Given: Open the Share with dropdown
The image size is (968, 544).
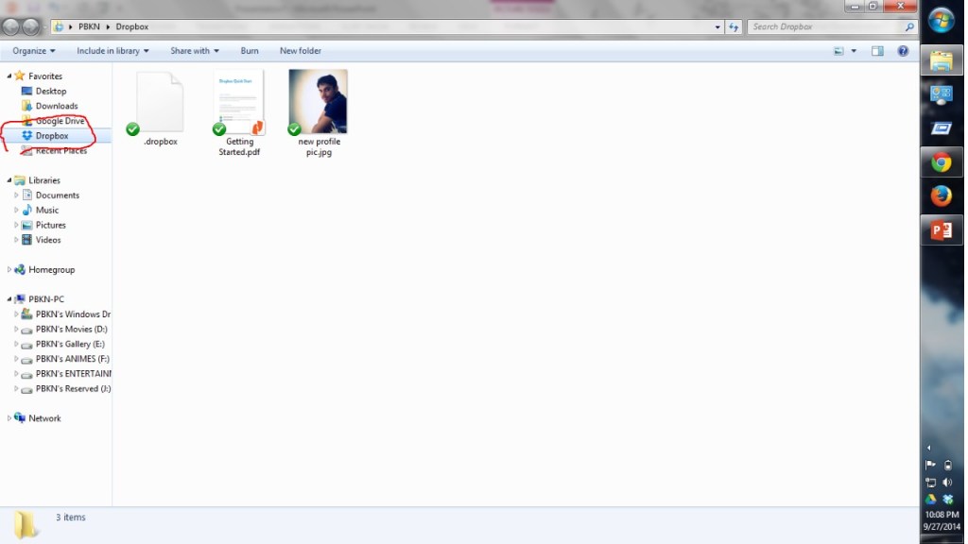Looking at the screenshot, I should click(194, 51).
